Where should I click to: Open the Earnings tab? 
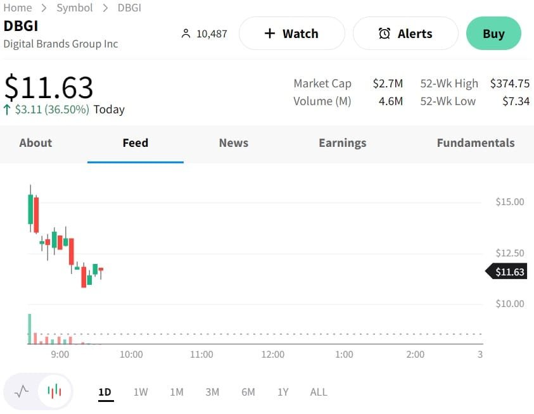[343, 143]
